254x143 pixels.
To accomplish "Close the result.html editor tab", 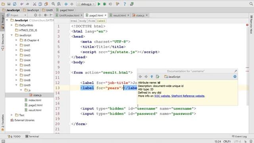I will [128, 15].
